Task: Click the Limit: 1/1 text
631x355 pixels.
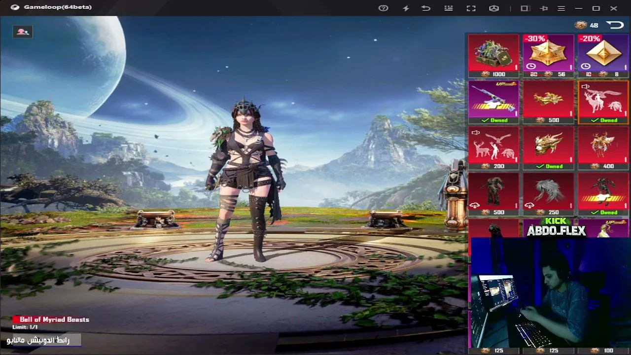Action: pos(25,327)
